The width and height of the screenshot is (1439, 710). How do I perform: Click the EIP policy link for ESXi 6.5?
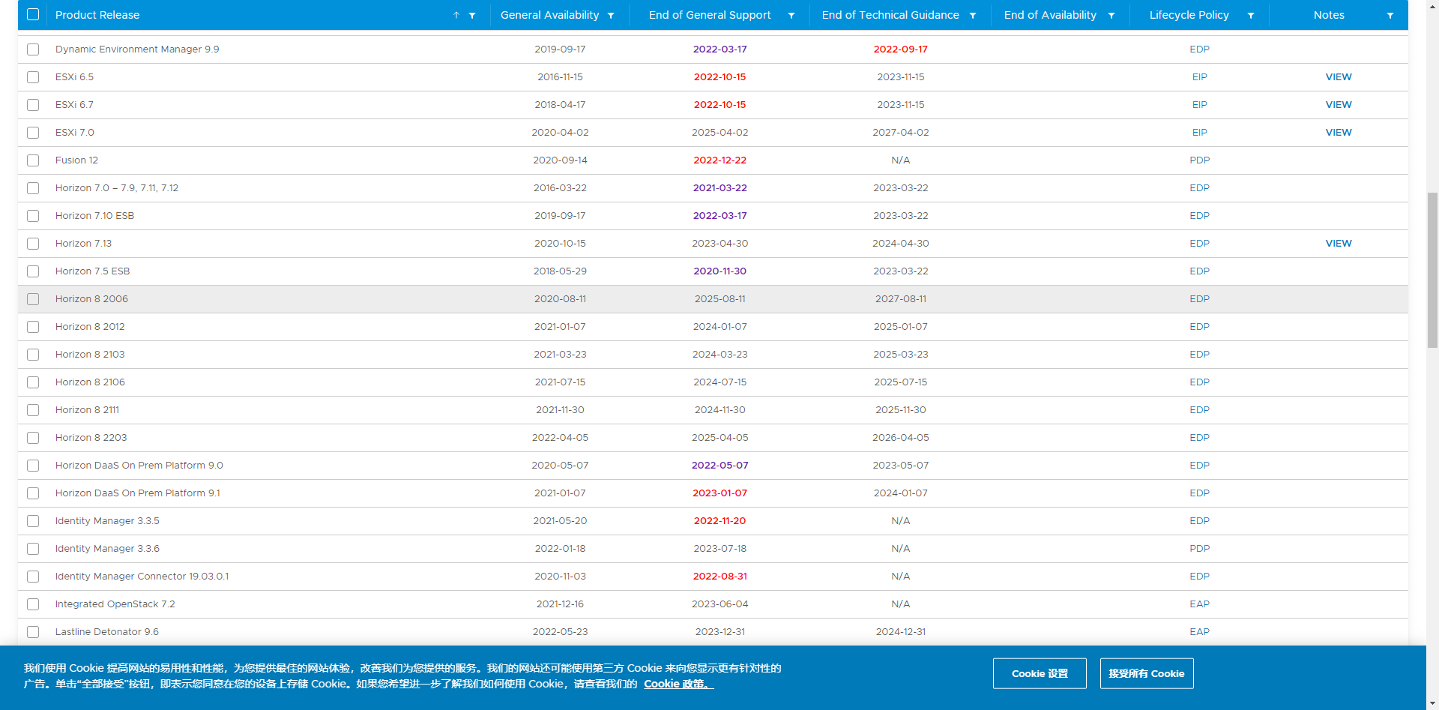coord(1200,77)
